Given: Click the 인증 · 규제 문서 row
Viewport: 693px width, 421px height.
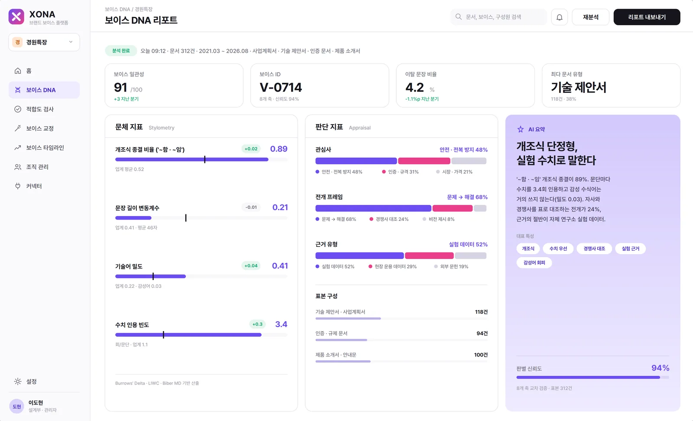Looking at the screenshot, I should coord(402,336).
